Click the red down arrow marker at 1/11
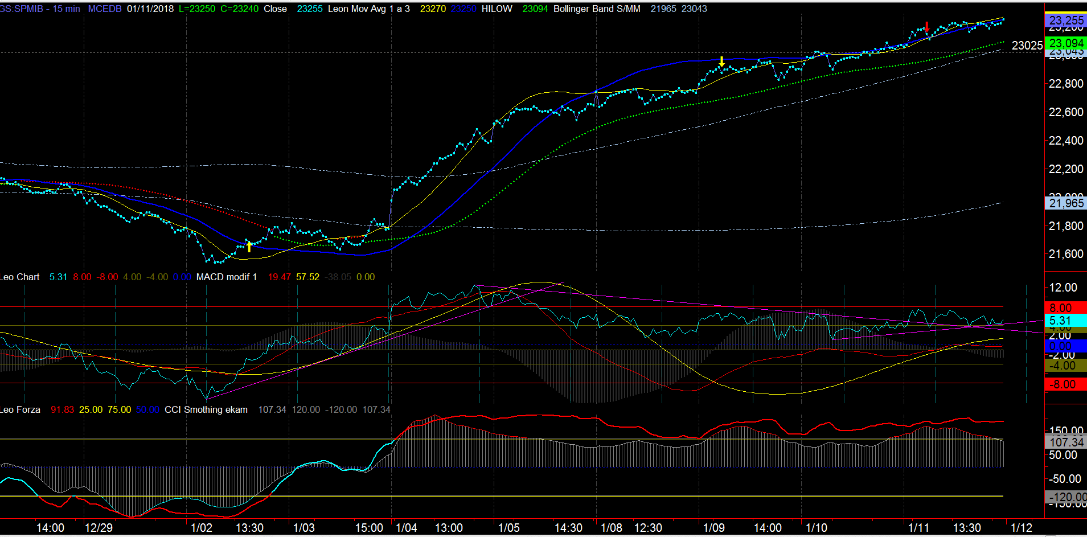This screenshot has width=1087, height=537. (927, 26)
